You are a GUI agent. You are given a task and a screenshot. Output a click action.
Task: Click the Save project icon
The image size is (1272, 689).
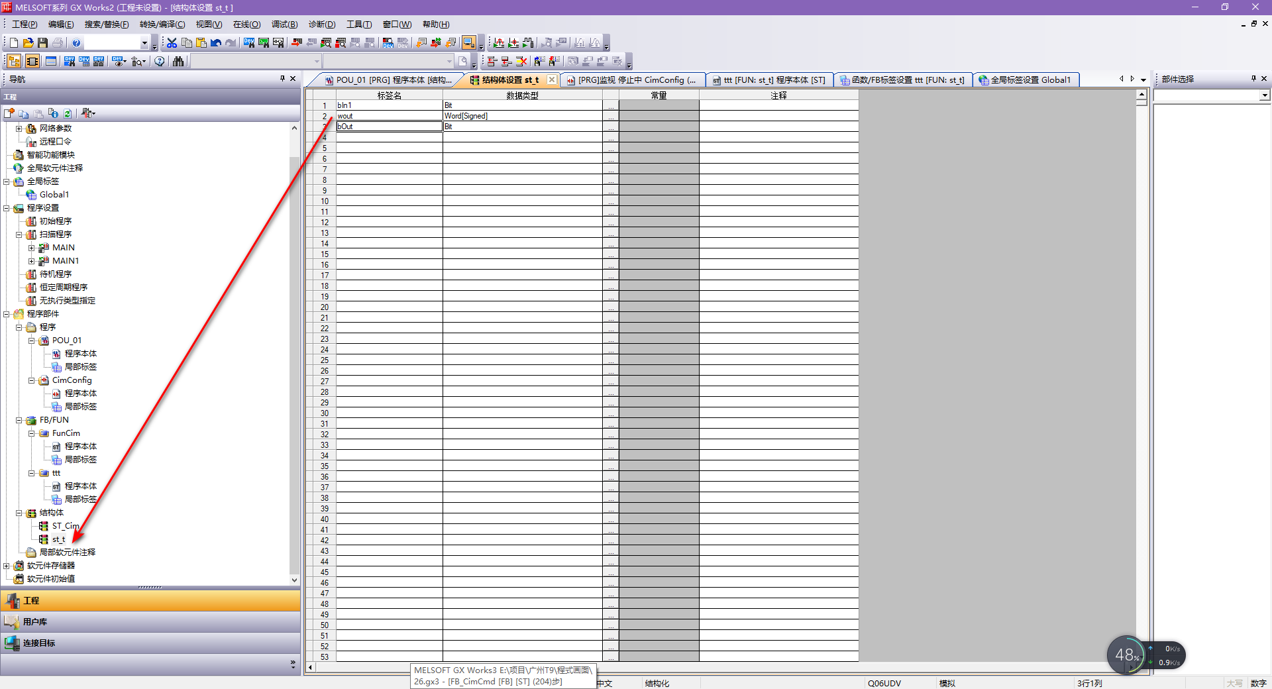(43, 43)
